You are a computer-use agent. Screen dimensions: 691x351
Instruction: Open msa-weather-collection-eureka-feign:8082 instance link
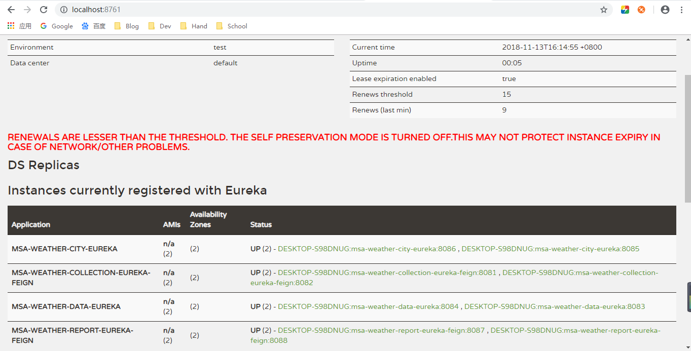click(x=454, y=278)
